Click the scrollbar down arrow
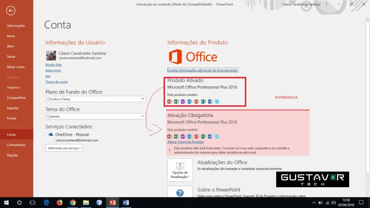 coord(367,195)
